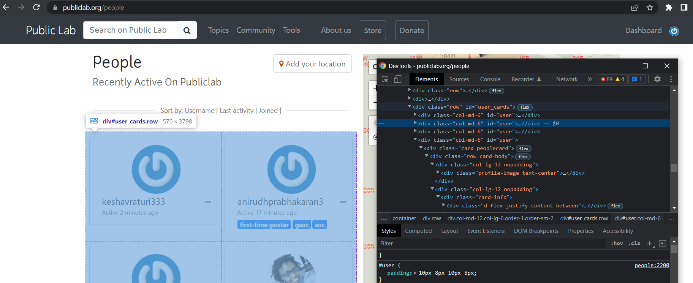Open DevTools settings gear

click(x=657, y=79)
